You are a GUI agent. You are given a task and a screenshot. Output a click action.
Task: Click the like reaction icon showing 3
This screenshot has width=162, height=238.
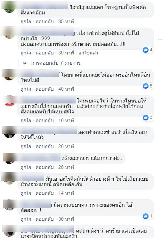click(x=146, y=117)
